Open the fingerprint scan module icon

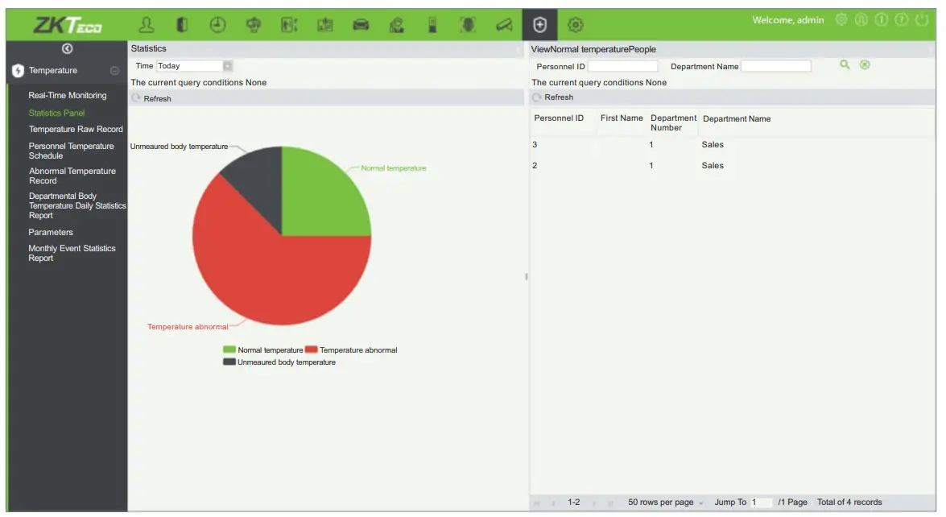pyautogui.click(x=468, y=25)
